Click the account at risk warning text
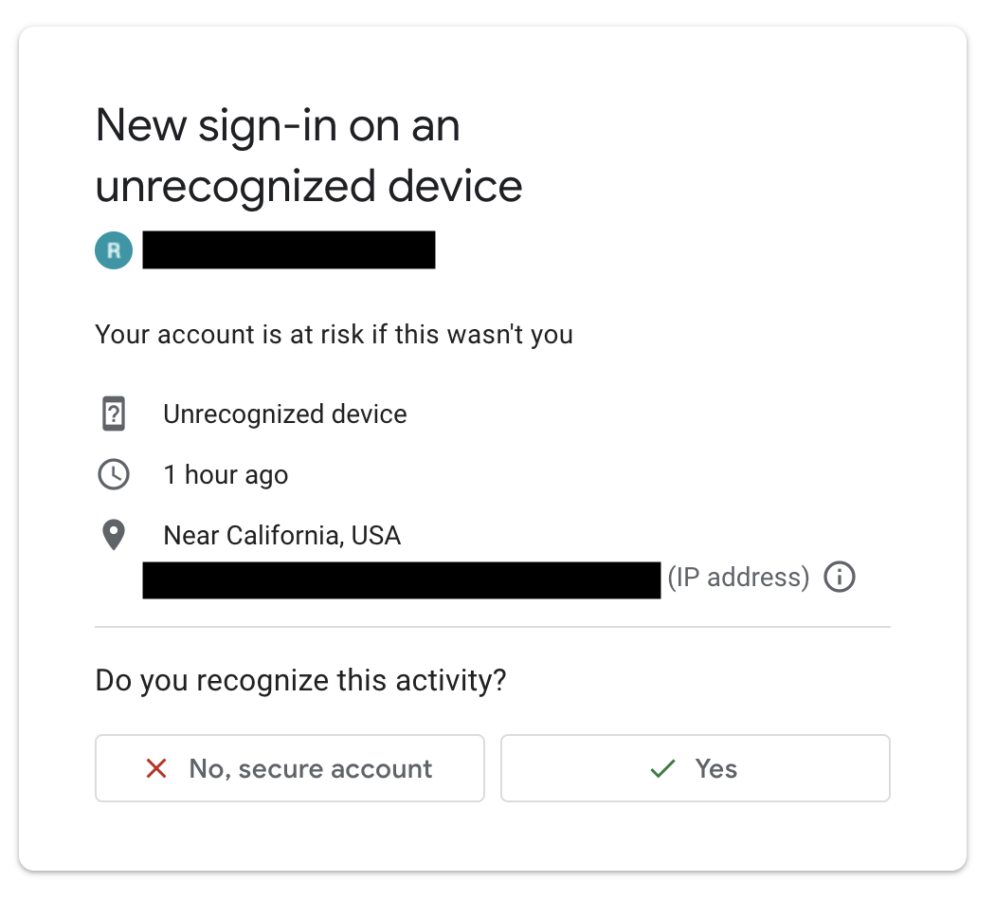Viewport: 995px width, 901px height. (334, 335)
